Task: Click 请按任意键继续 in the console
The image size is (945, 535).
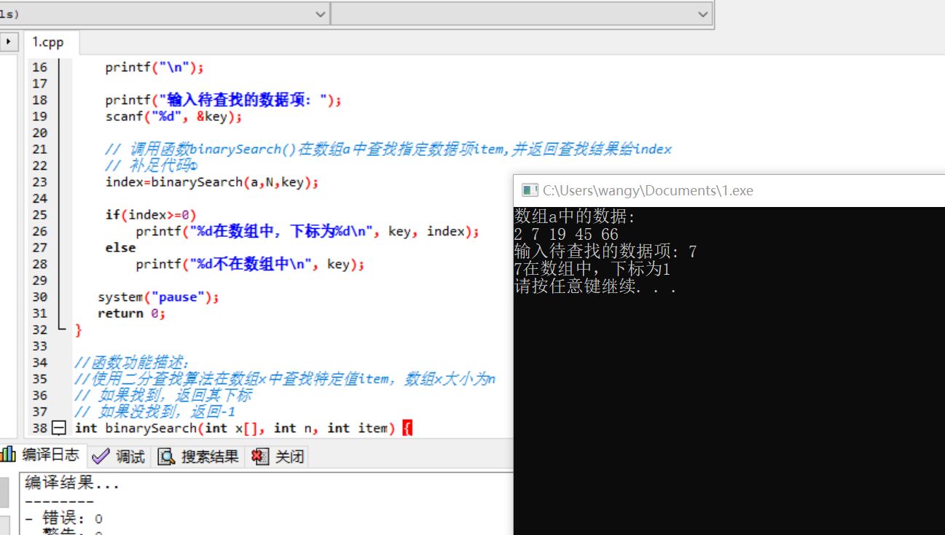Action: [x=596, y=286]
